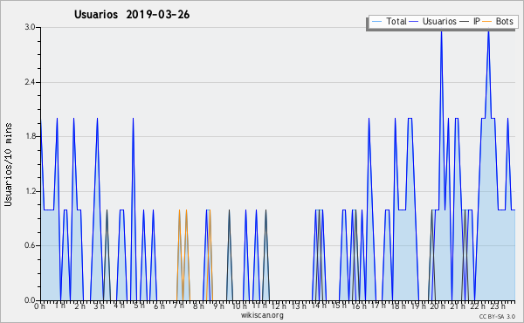This screenshot has height=323, width=524.
Task: Click the 23 h x-axis label
Action: pyautogui.click(x=498, y=306)
